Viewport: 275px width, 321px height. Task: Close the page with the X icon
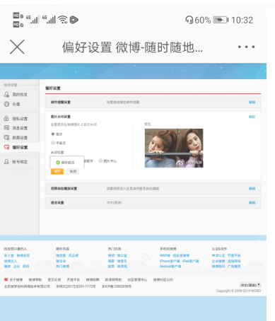(x=17, y=47)
